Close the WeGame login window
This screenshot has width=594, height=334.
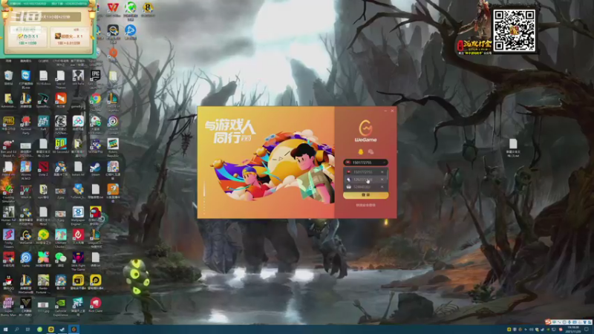(392, 111)
